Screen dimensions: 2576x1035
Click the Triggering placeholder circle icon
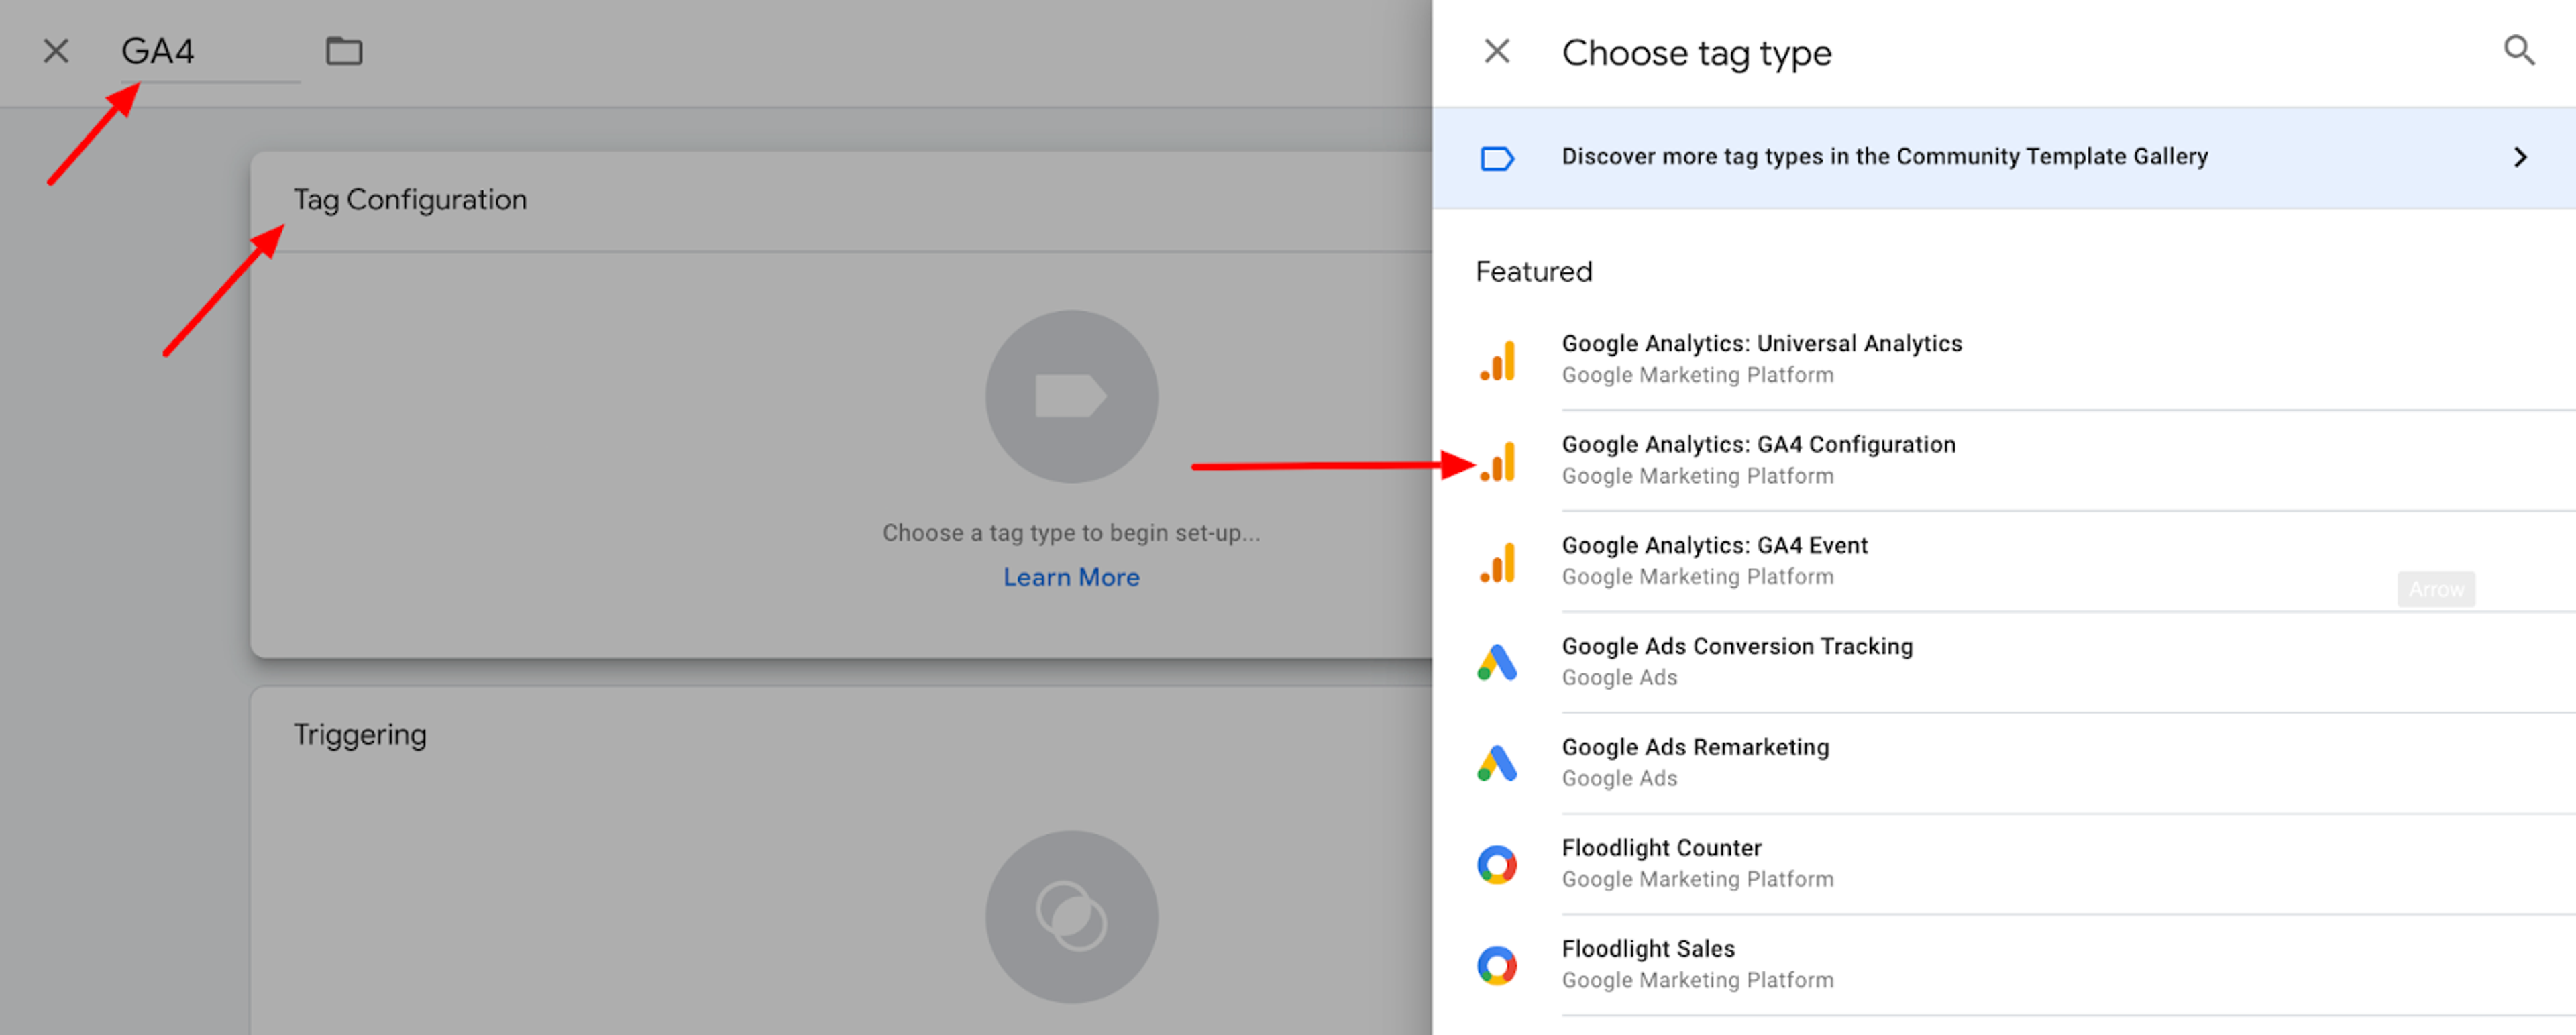click(1071, 917)
